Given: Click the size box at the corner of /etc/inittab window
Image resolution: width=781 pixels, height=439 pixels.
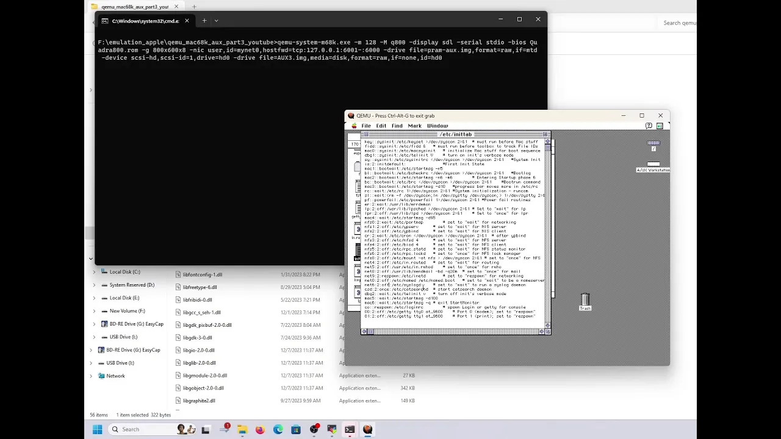Looking at the screenshot, I should pos(547,332).
